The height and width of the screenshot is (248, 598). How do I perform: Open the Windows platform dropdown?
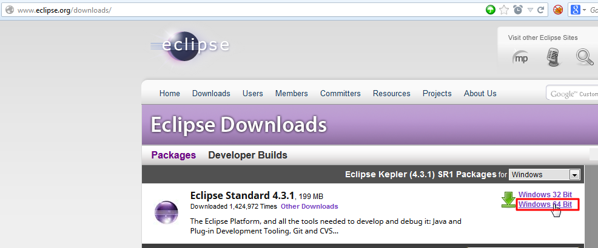544,175
